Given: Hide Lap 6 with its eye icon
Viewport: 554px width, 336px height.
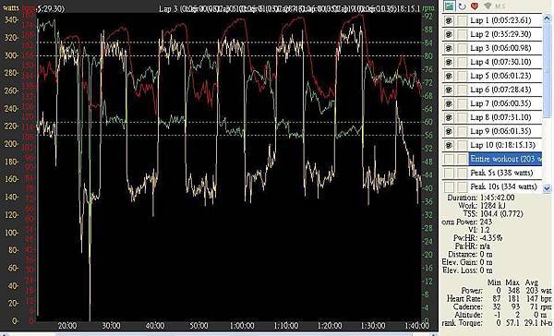Looking at the screenshot, I should (449, 90).
